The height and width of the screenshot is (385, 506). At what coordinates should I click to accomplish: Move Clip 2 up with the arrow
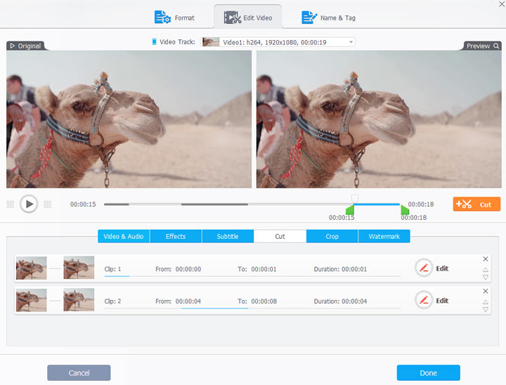(x=486, y=301)
